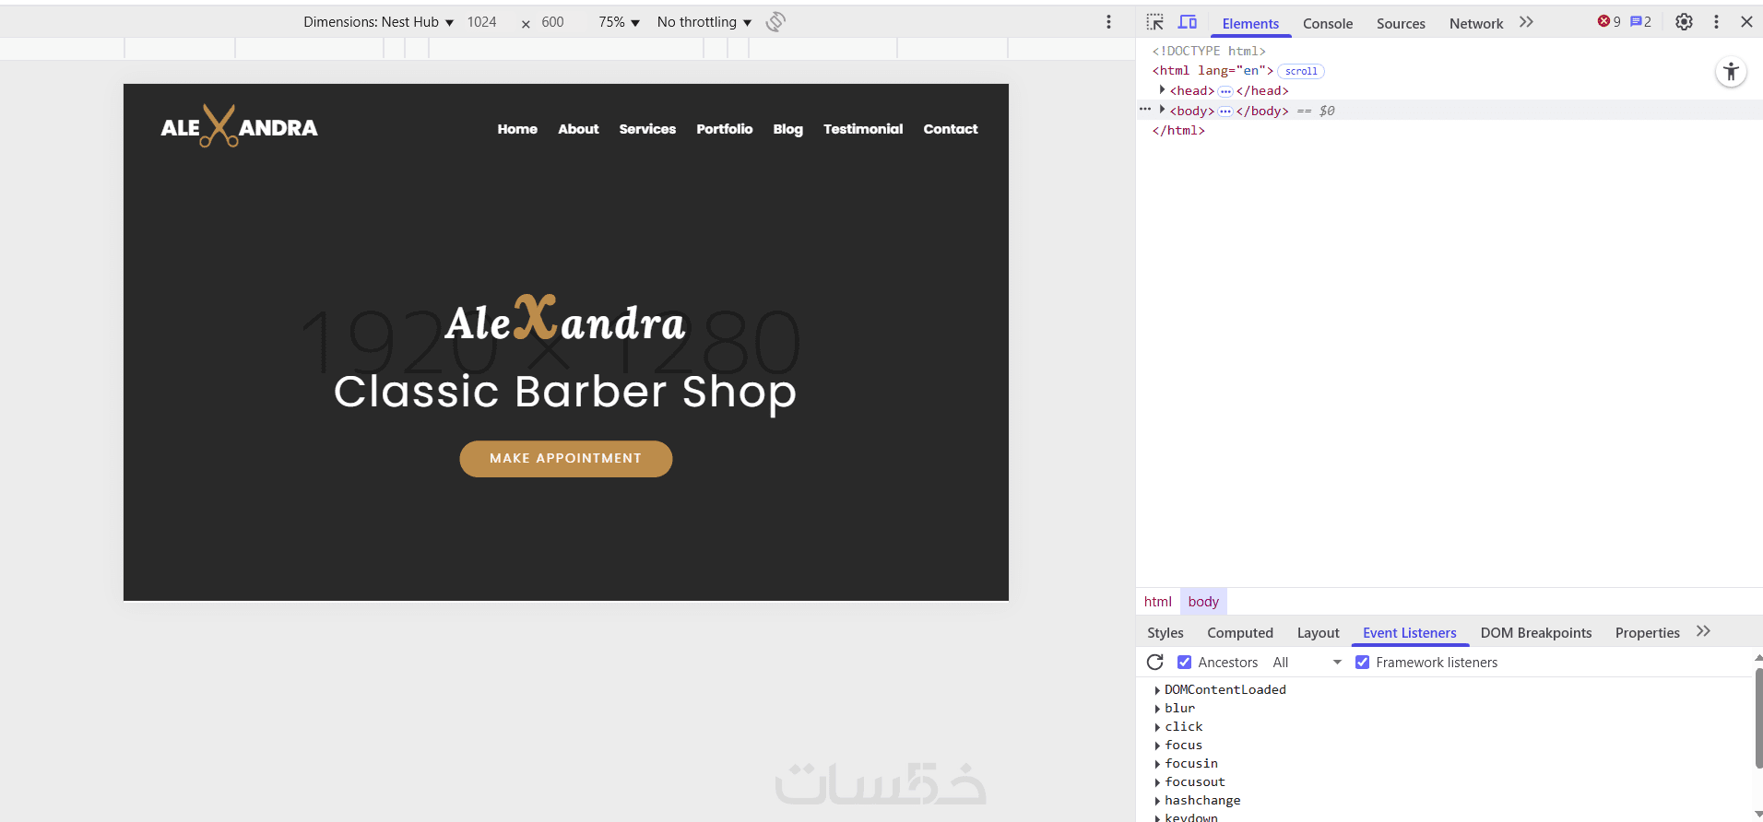Click the Contact nav link

(x=951, y=129)
